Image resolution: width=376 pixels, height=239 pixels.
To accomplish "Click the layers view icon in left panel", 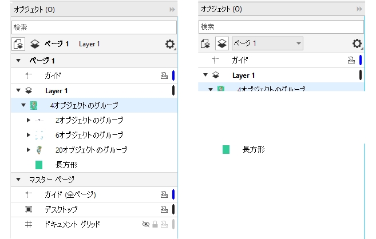I will point(34,44).
